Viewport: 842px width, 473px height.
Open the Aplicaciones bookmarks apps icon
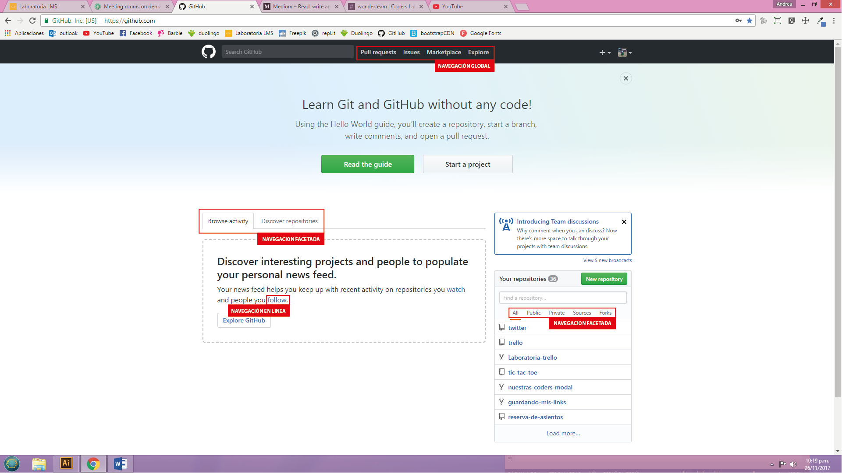pos(7,33)
